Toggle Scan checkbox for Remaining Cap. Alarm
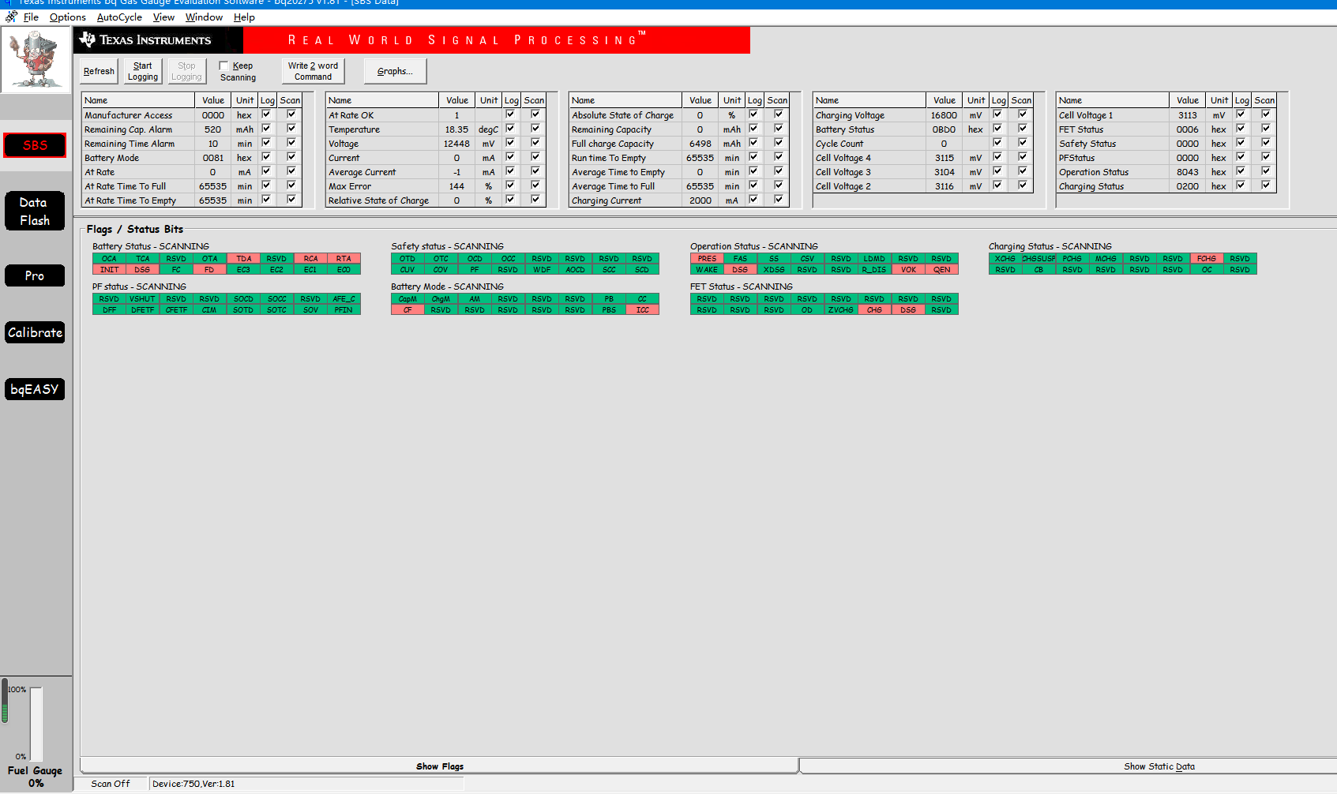The height and width of the screenshot is (794, 1337). click(x=291, y=129)
